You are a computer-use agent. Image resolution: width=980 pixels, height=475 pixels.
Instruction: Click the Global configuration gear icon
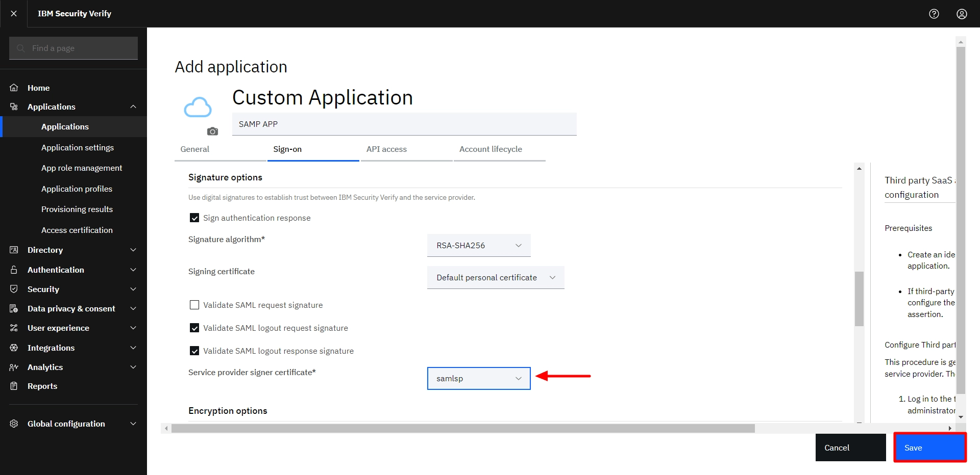coord(14,424)
